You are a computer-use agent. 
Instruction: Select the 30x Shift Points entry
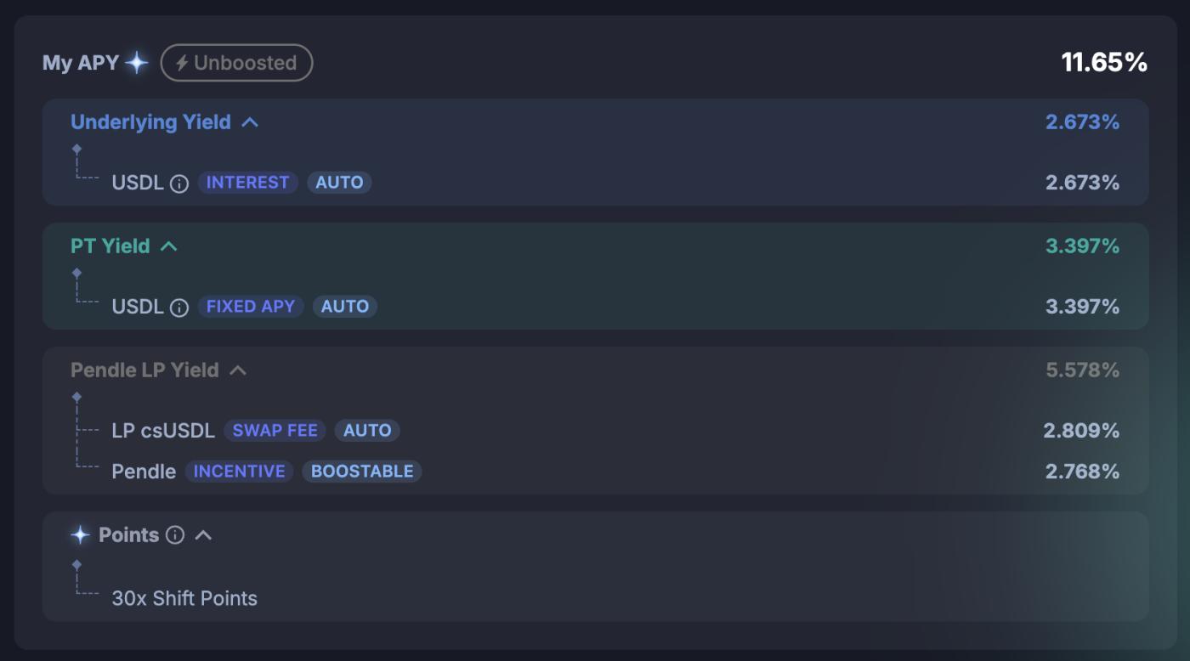coord(184,598)
